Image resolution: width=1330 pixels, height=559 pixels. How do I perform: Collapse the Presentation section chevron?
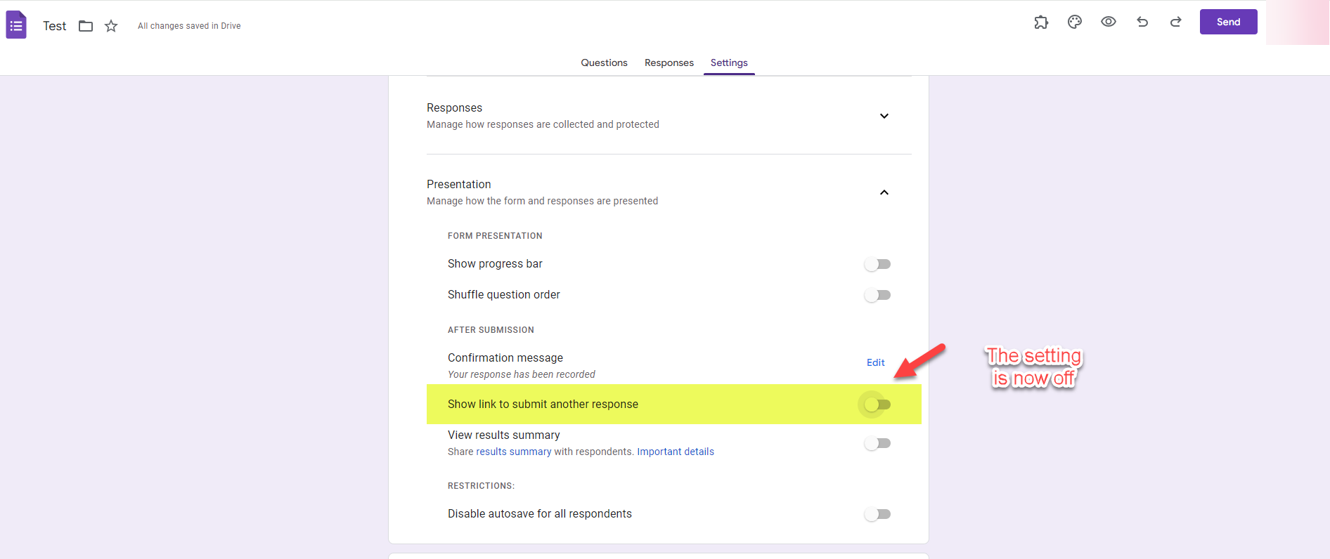(x=884, y=192)
